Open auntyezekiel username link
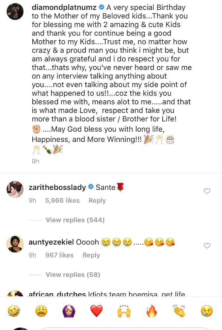 click(x=51, y=242)
